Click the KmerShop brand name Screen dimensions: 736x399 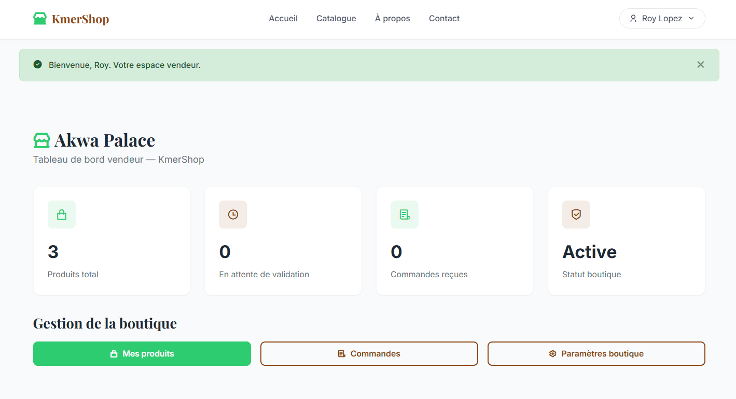[80, 19]
